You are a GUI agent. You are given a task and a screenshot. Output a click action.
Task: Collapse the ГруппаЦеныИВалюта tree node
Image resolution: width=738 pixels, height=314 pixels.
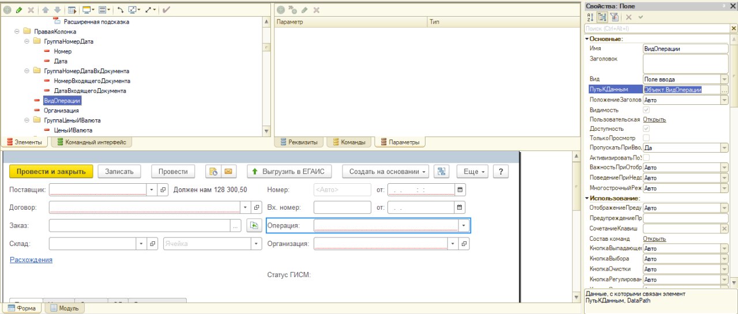click(x=27, y=120)
